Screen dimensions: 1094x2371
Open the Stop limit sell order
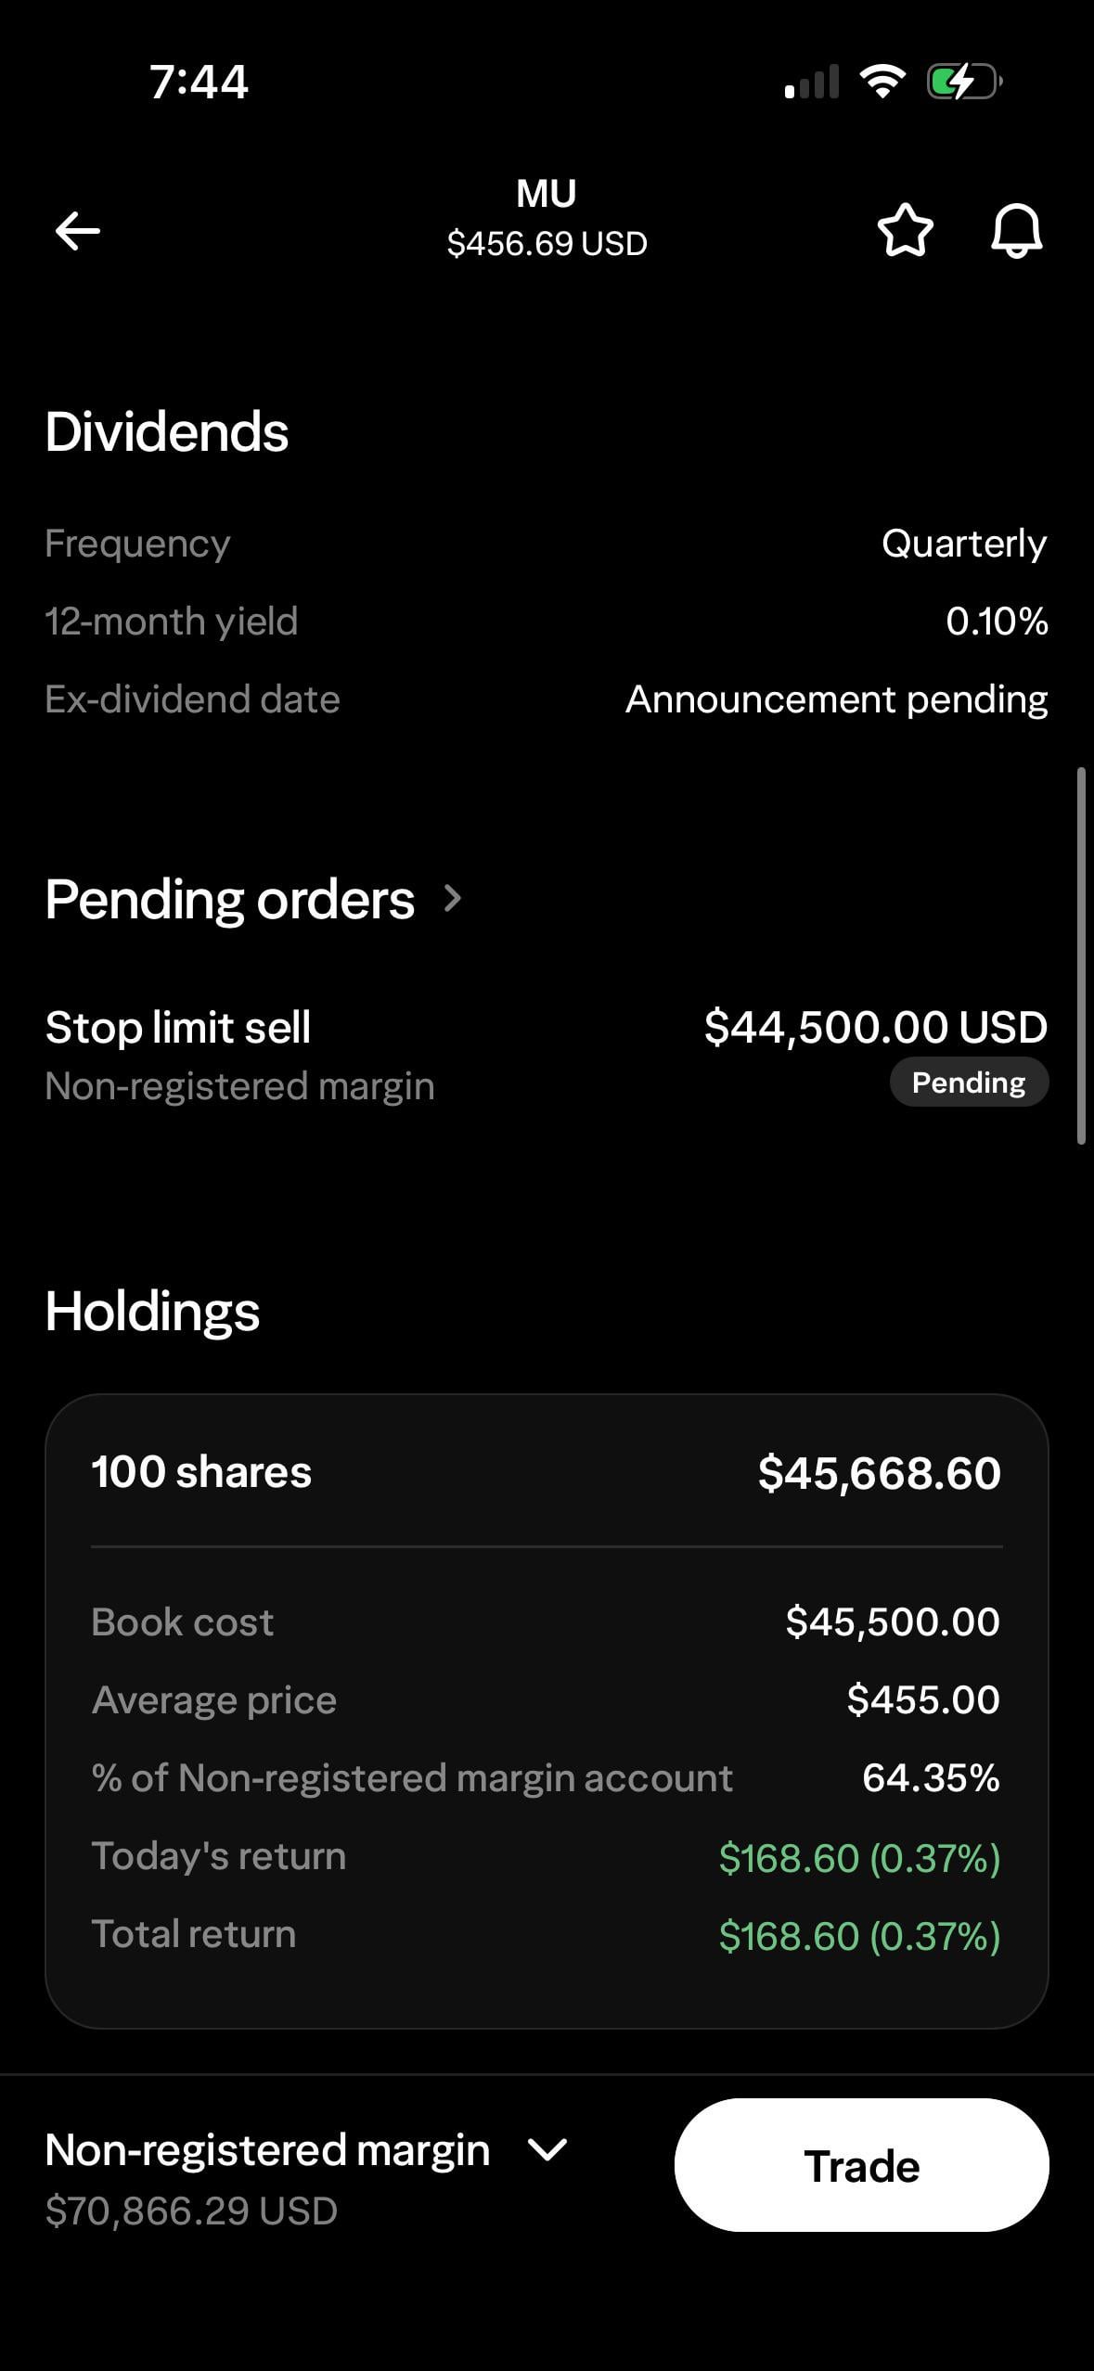tap(178, 1028)
